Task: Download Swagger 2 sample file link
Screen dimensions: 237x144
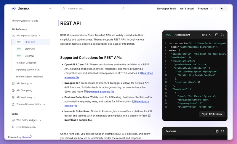Action: click(x=101, y=92)
